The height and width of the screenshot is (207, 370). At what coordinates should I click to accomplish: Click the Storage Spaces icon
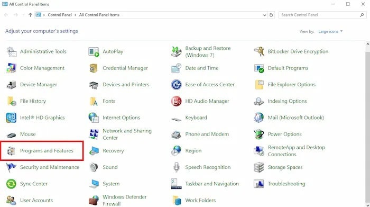coord(259,167)
